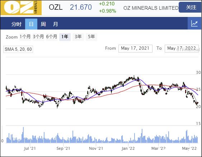Click the To date field May 17, 2022
Viewport: 202px width, 157px height.
coord(182,49)
